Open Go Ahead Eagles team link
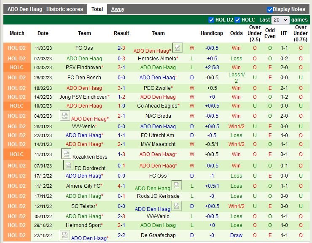The height and width of the screenshot is (243, 312). [158, 106]
